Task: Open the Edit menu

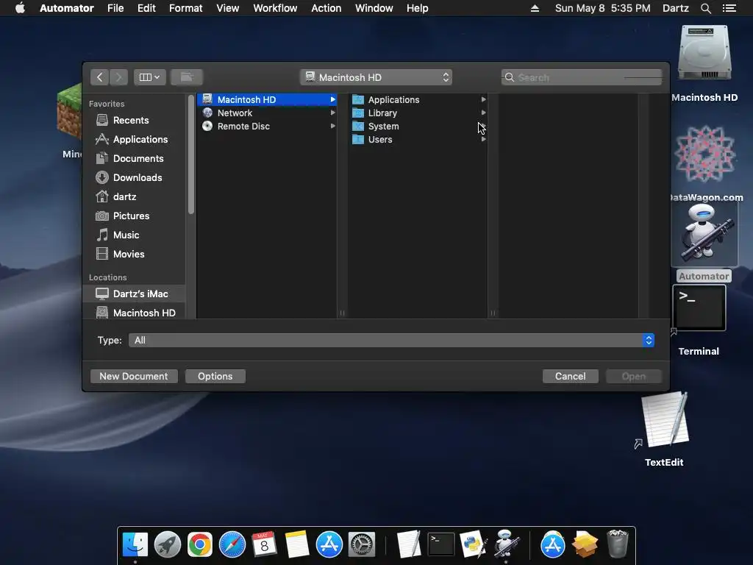Action: 146,8
